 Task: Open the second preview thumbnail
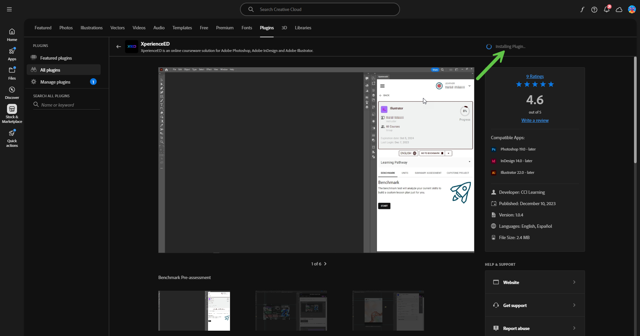(x=291, y=310)
